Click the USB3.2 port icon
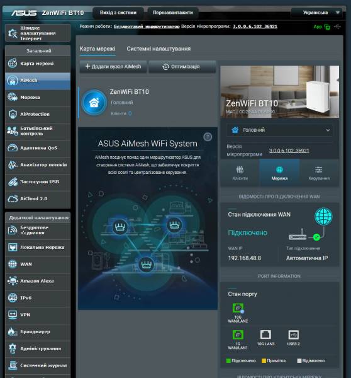Screen dimensions: 351x378 pyautogui.click(x=294, y=335)
